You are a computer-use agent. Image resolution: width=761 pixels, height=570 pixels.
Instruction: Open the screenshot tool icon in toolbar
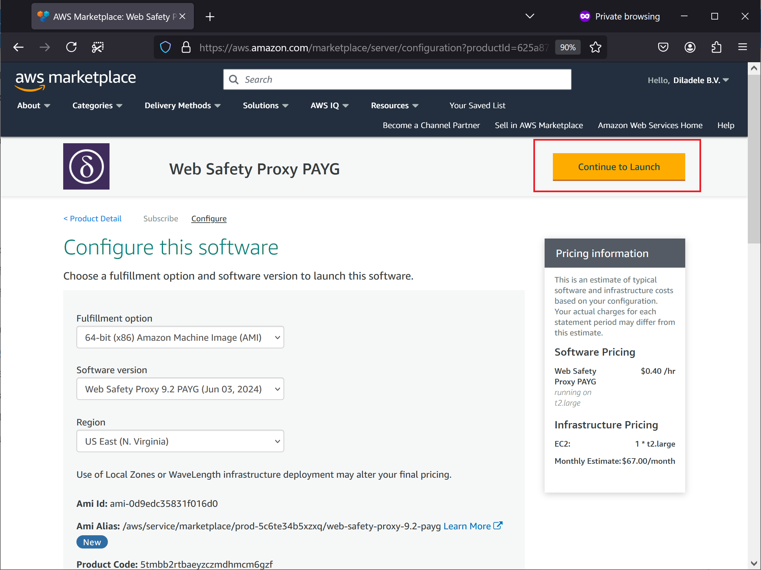point(98,47)
